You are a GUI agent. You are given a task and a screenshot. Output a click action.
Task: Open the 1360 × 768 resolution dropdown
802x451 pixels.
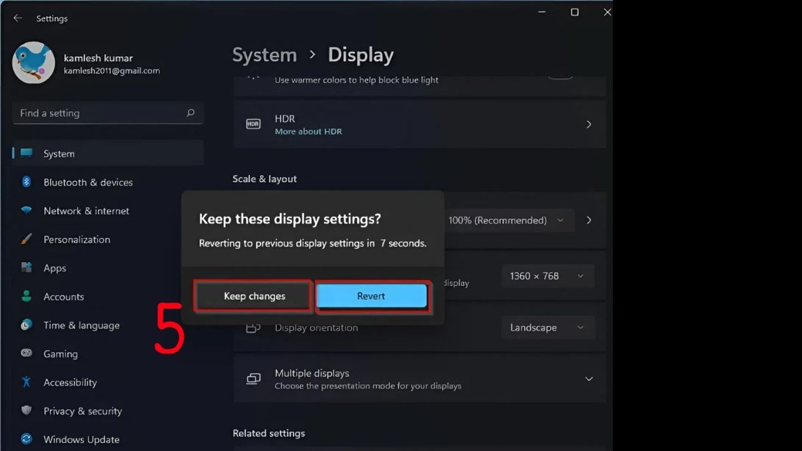[x=547, y=276]
